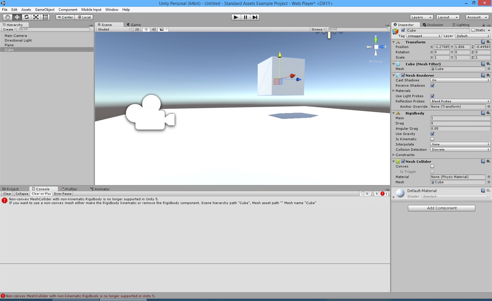Disable Use Gravity on the Rigidbody
Screen dimensions: 492x301
433,134
